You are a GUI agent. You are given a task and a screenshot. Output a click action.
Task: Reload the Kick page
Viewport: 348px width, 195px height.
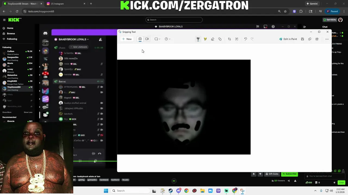(17, 11)
